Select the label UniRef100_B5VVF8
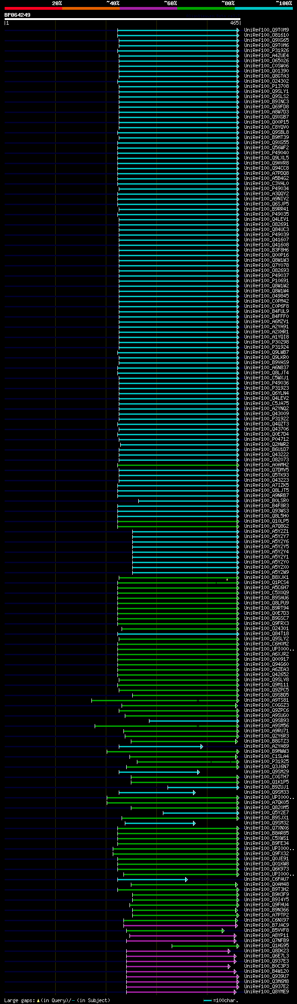The height and width of the screenshot is (1004, 297). (266, 930)
